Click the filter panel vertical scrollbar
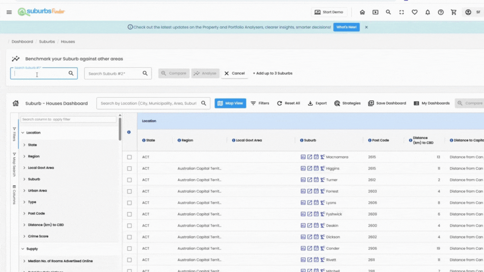 pyautogui.click(x=120, y=128)
